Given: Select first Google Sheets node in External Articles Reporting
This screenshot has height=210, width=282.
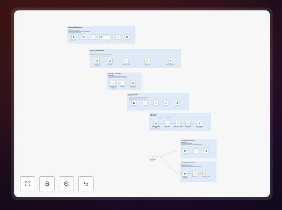Looking at the screenshot, I should tap(73, 37).
